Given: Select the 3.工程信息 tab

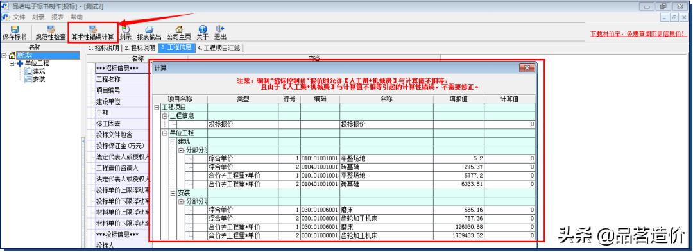Looking at the screenshot, I should tap(176, 47).
